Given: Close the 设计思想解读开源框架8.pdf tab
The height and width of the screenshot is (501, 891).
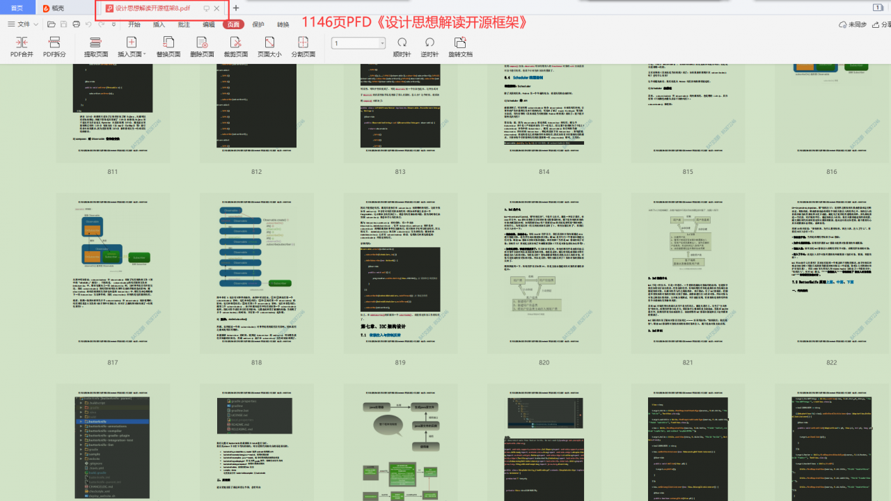Looking at the screenshot, I should 217,8.
